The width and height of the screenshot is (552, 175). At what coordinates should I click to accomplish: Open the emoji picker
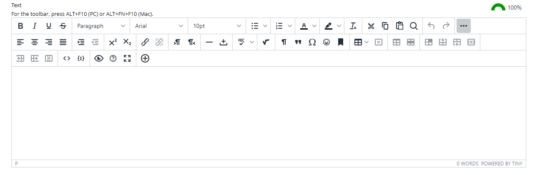click(326, 42)
